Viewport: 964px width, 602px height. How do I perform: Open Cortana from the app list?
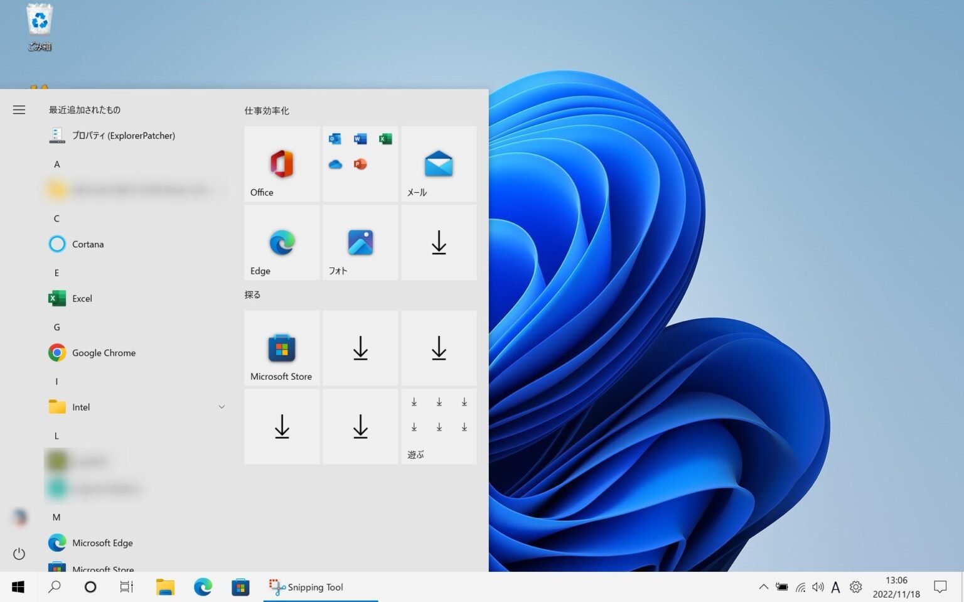(x=87, y=244)
